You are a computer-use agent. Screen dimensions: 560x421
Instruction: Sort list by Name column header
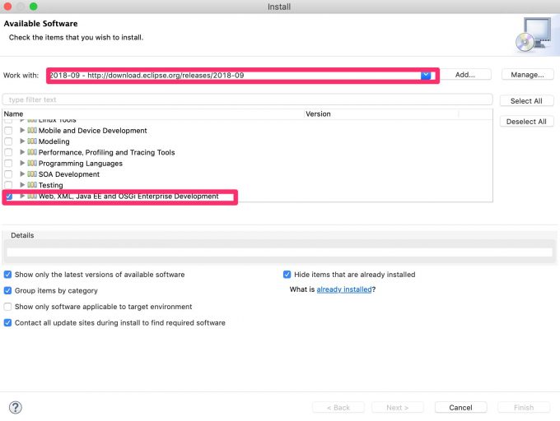152,114
